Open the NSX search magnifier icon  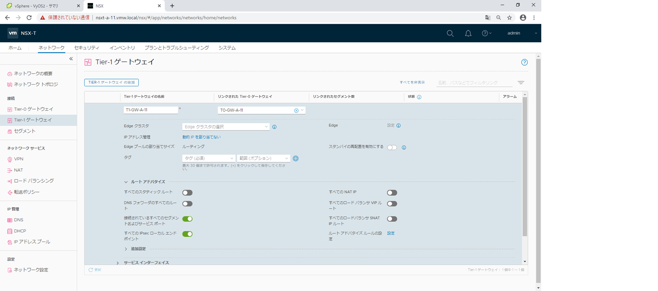point(450,33)
